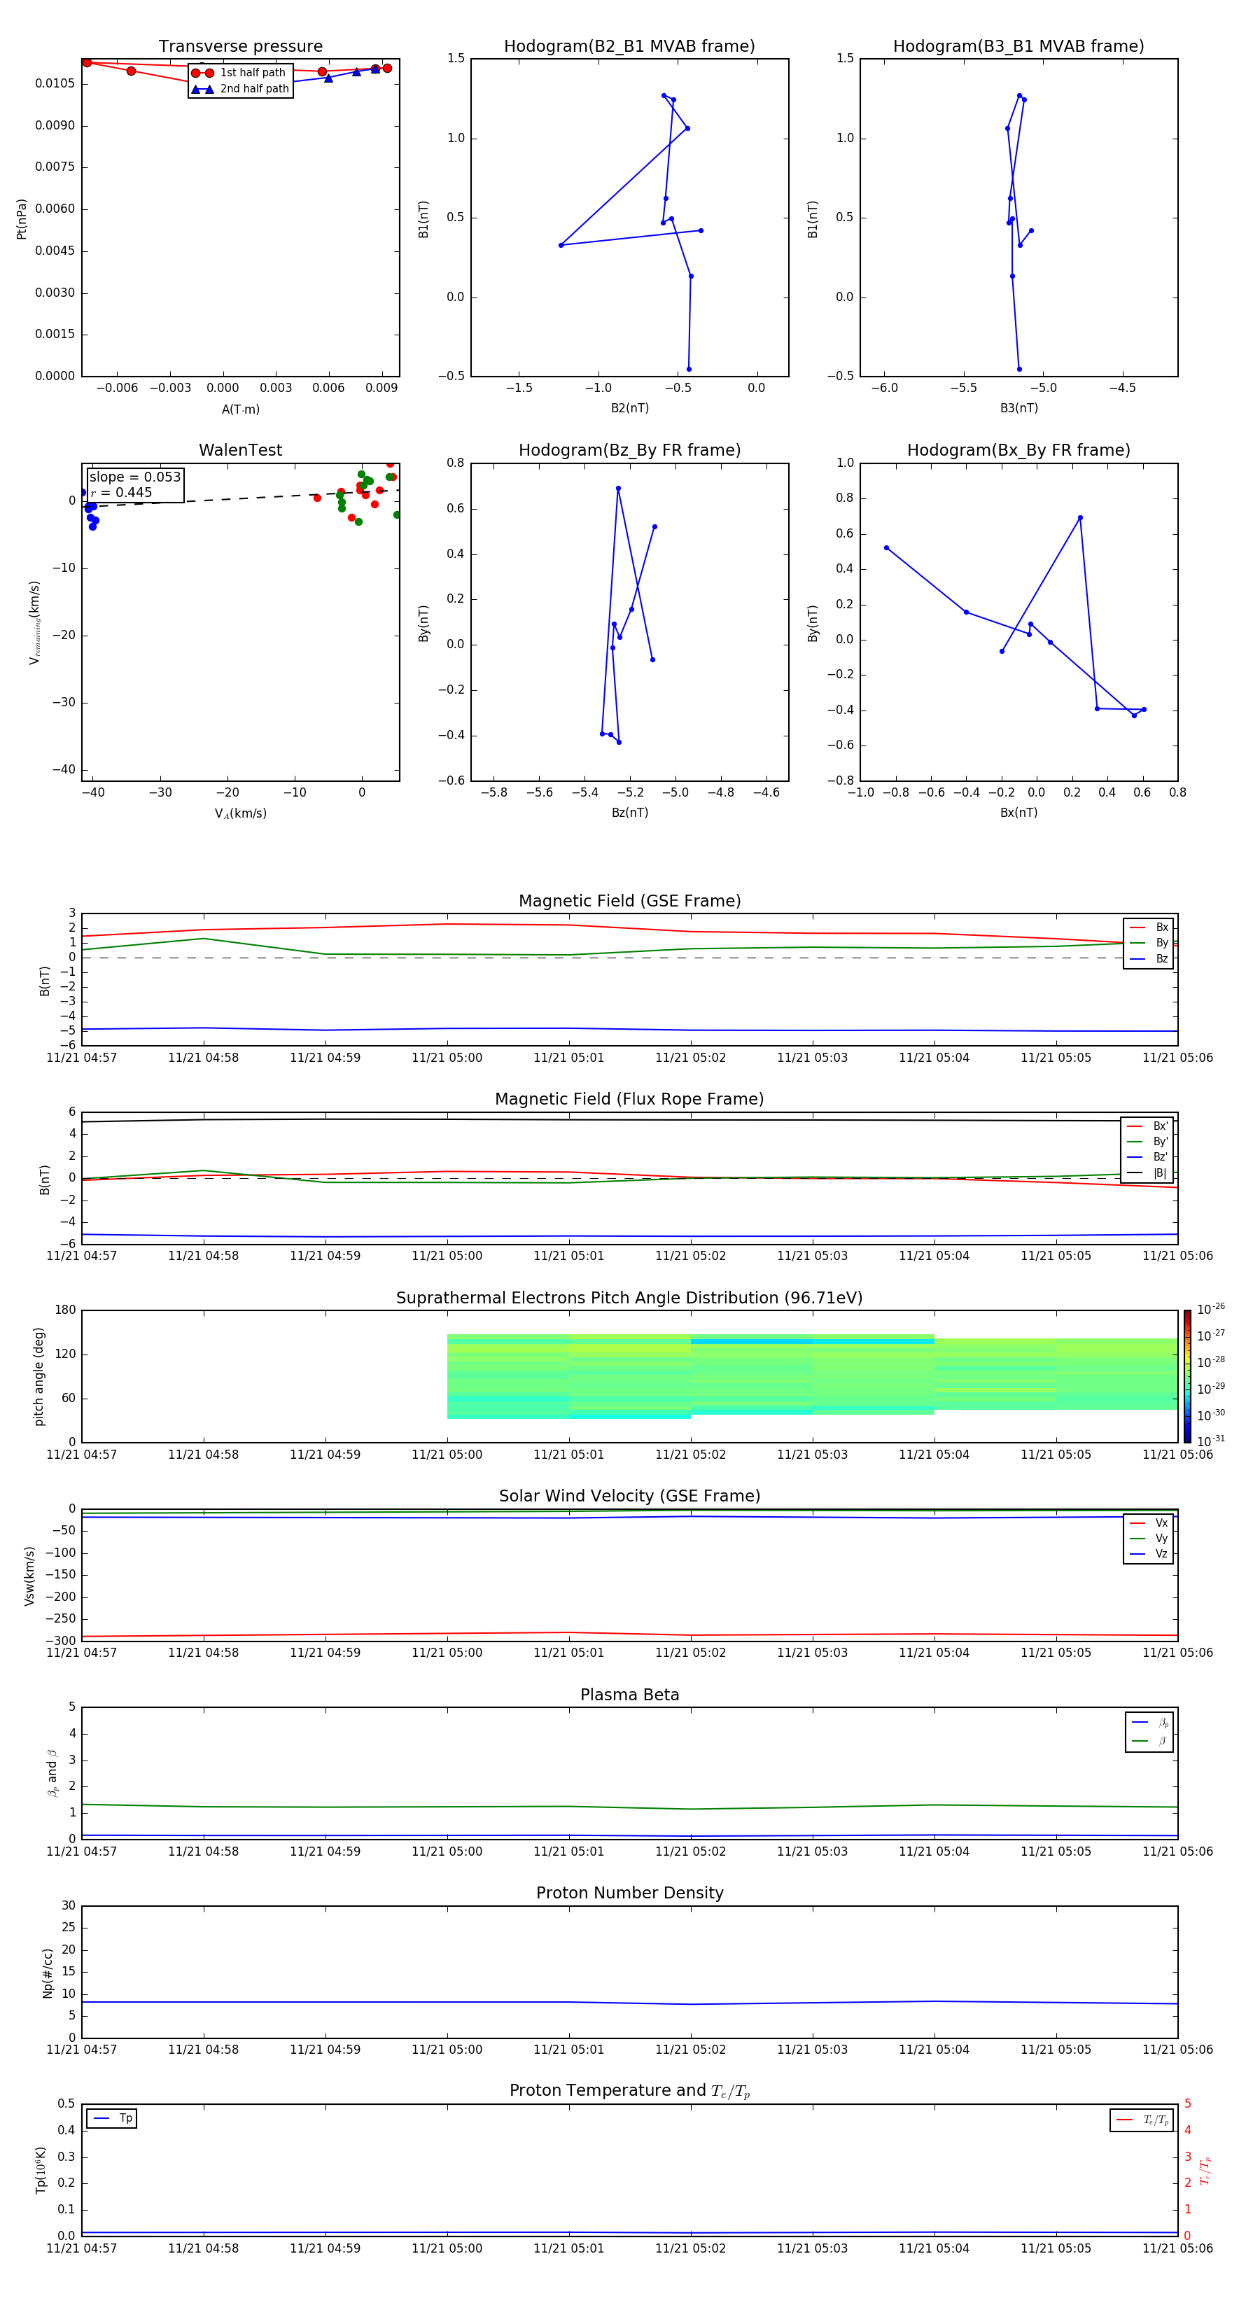Click the 'Plasma Beta' plot title
The image size is (1260, 2310).
[629, 1695]
